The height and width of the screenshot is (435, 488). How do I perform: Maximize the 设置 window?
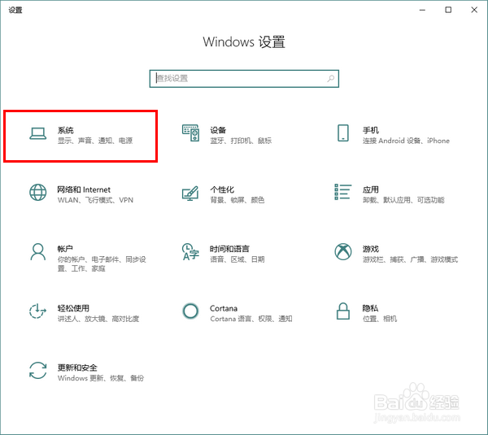[448, 10]
